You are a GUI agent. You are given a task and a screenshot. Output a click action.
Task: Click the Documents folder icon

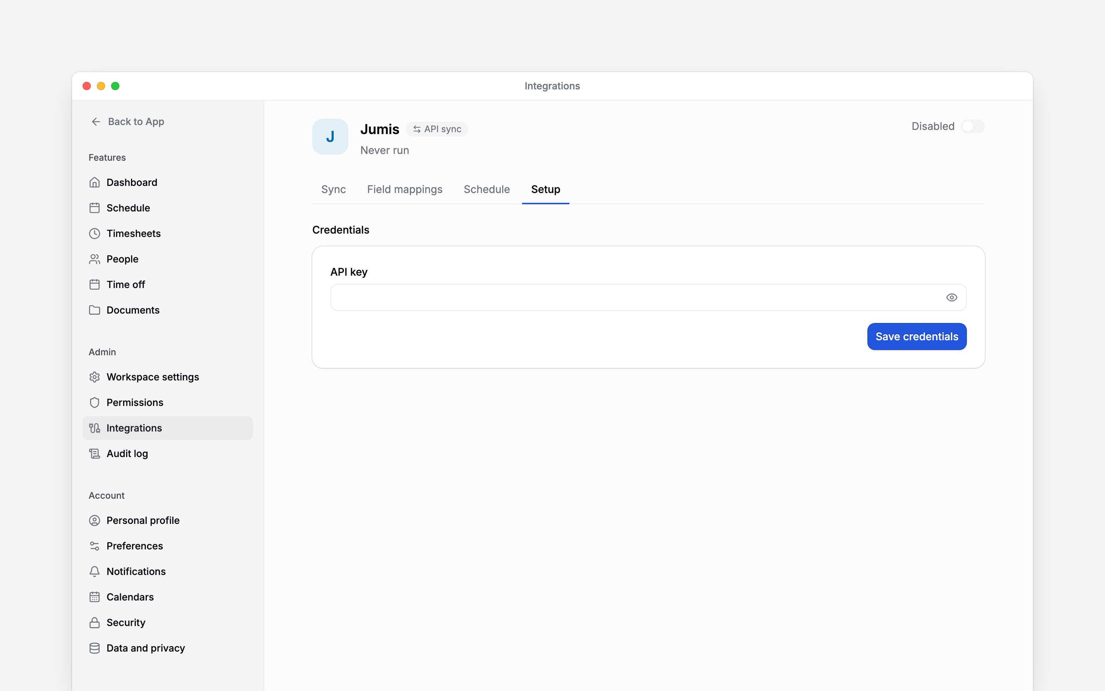95,310
